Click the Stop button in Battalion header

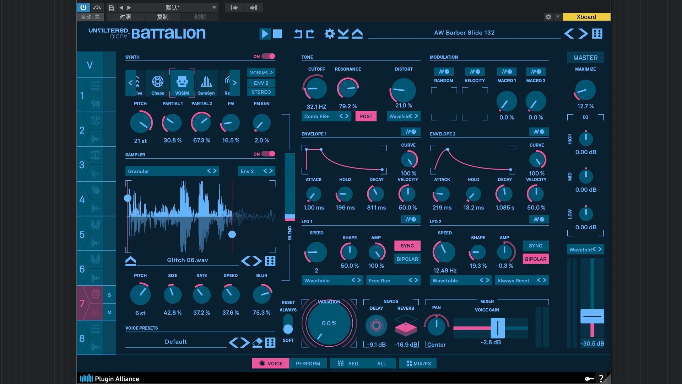tap(277, 34)
